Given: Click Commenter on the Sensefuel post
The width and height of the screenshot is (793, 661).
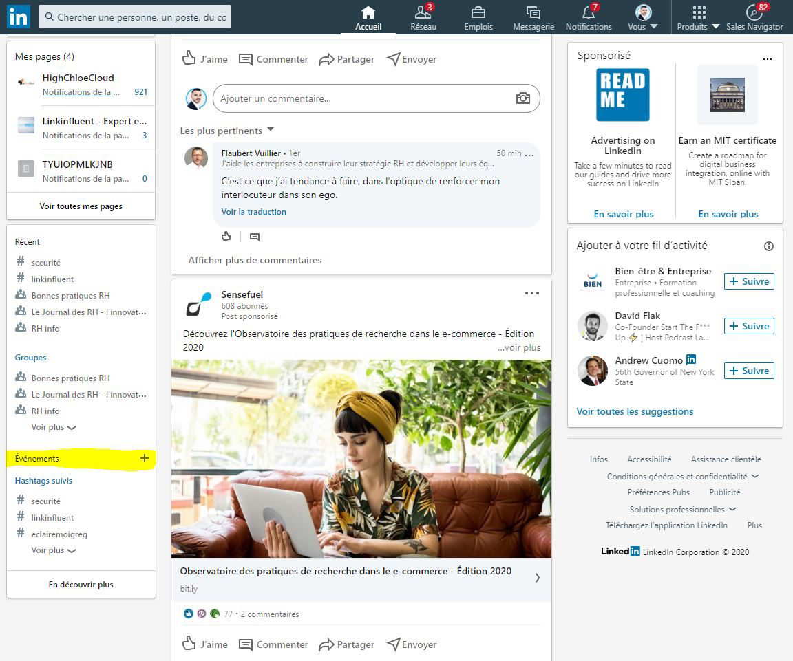Looking at the screenshot, I should (x=273, y=644).
